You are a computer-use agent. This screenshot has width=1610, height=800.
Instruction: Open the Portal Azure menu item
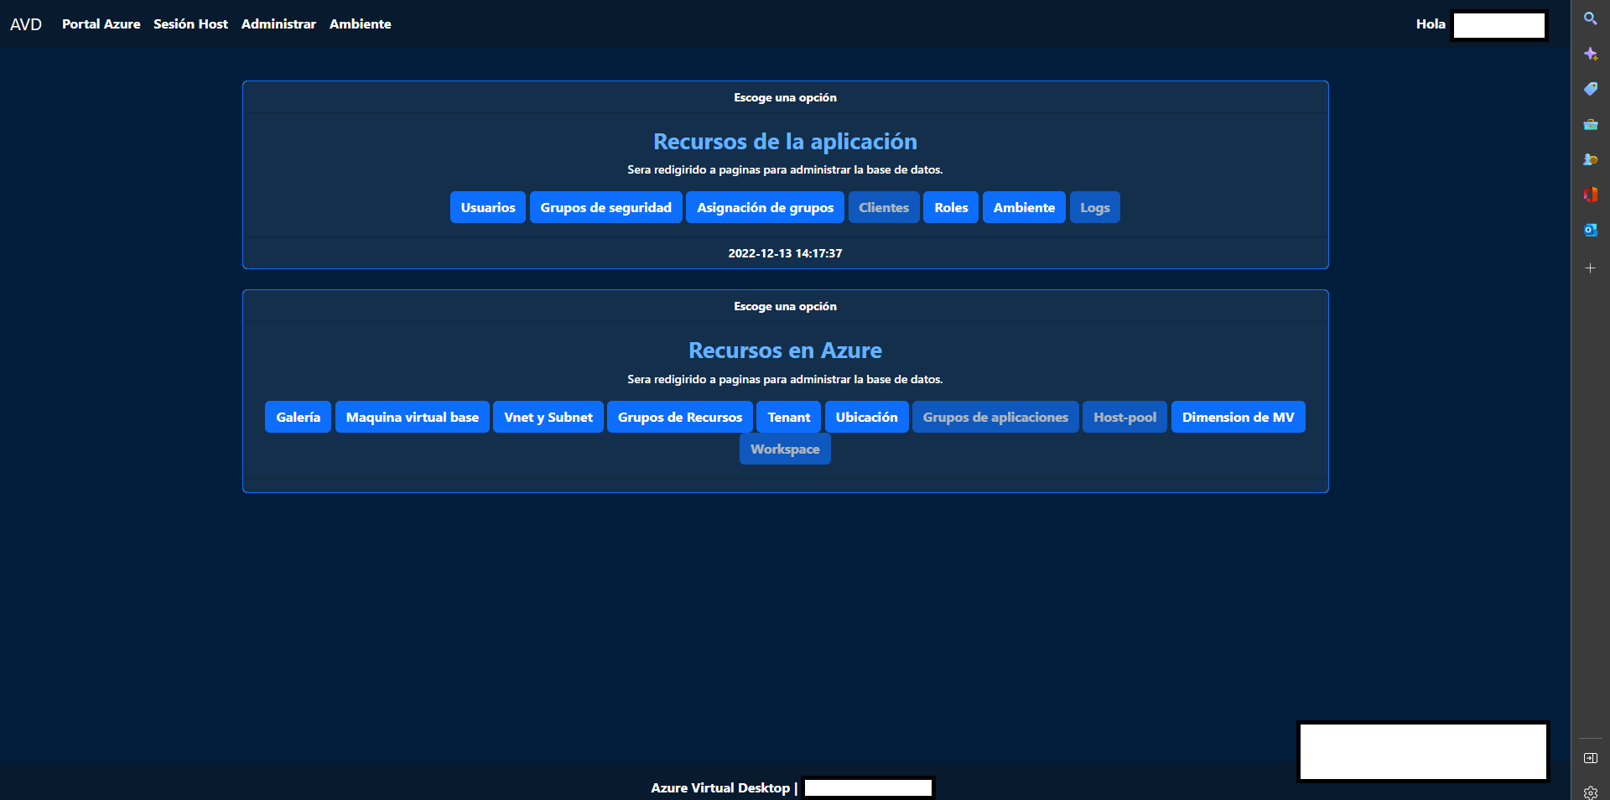(101, 24)
